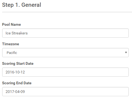Click the Step 1. General heading

(x=22, y=5)
